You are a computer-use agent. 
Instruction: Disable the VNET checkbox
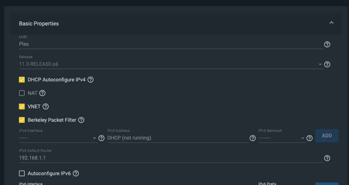pyautogui.click(x=22, y=106)
